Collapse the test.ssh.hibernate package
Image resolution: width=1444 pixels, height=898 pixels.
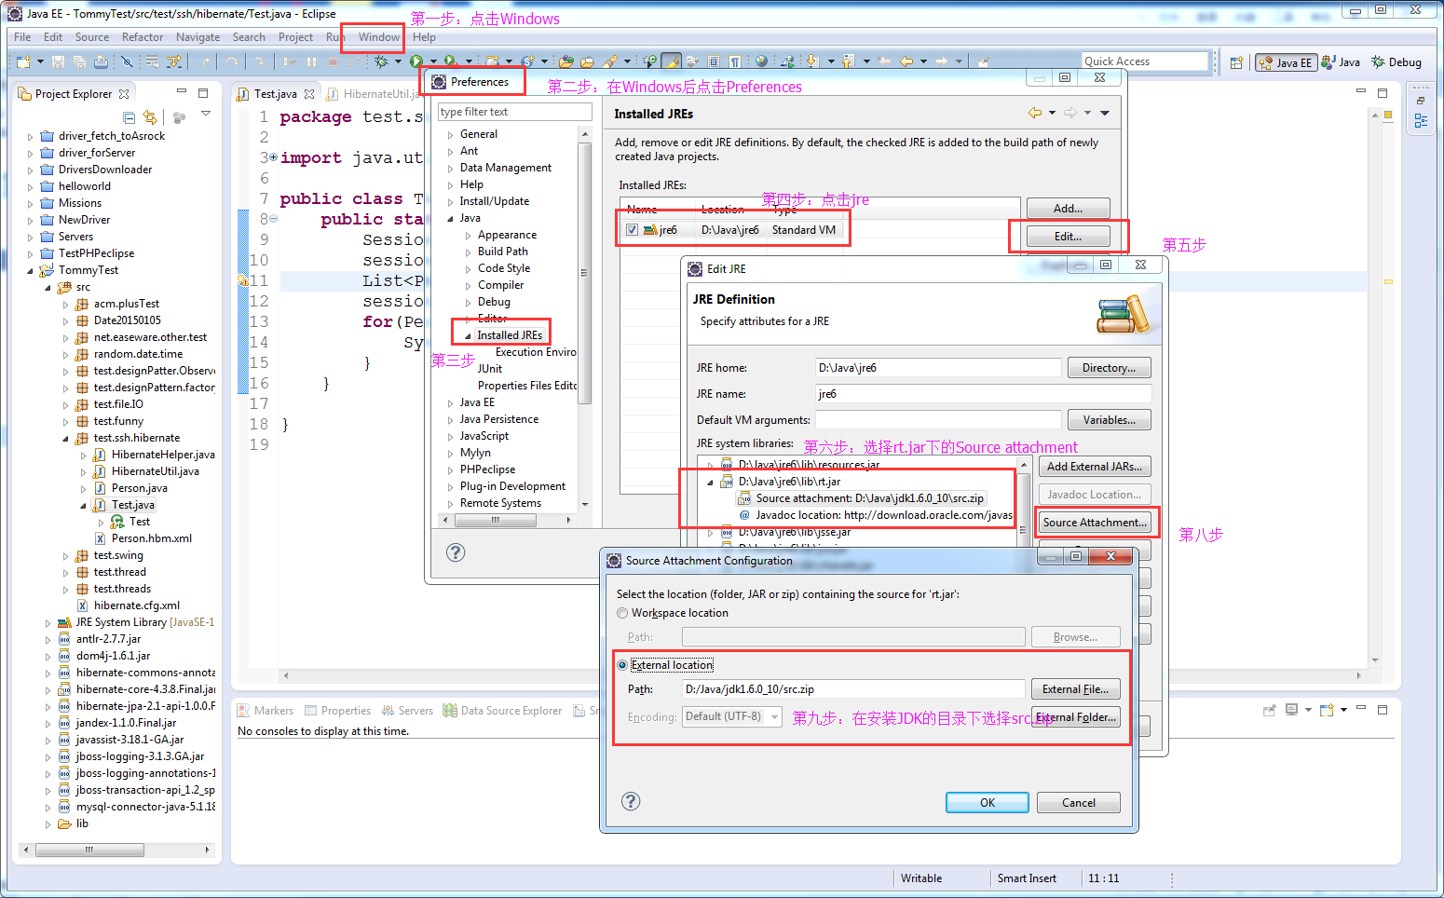pos(65,438)
